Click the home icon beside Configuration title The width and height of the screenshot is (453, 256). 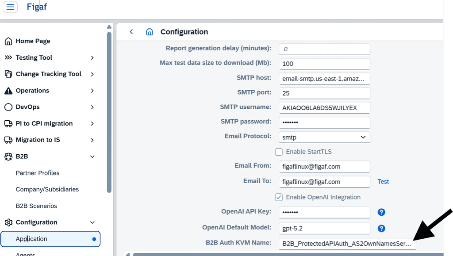tap(150, 32)
